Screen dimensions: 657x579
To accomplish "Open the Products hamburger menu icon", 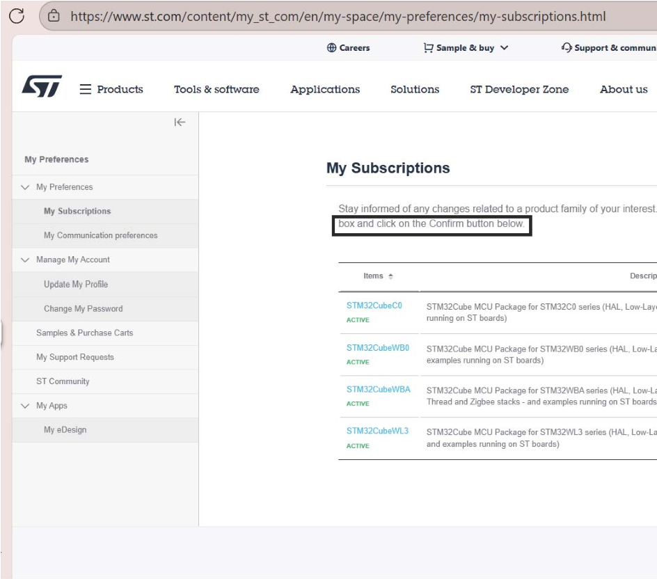I will (86, 89).
